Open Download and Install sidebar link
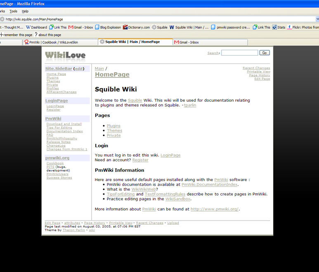 coord(64,124)
